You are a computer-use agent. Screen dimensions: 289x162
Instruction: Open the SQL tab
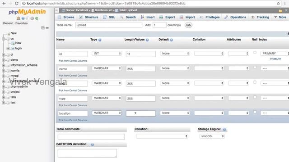tap(109, 17)
